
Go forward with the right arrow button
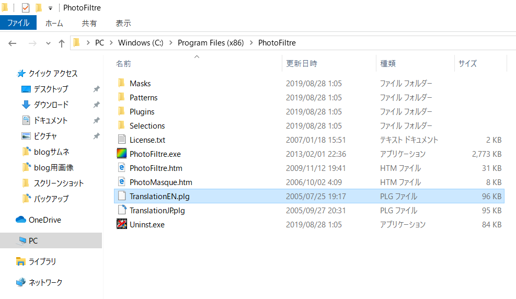tap(32, 43)
